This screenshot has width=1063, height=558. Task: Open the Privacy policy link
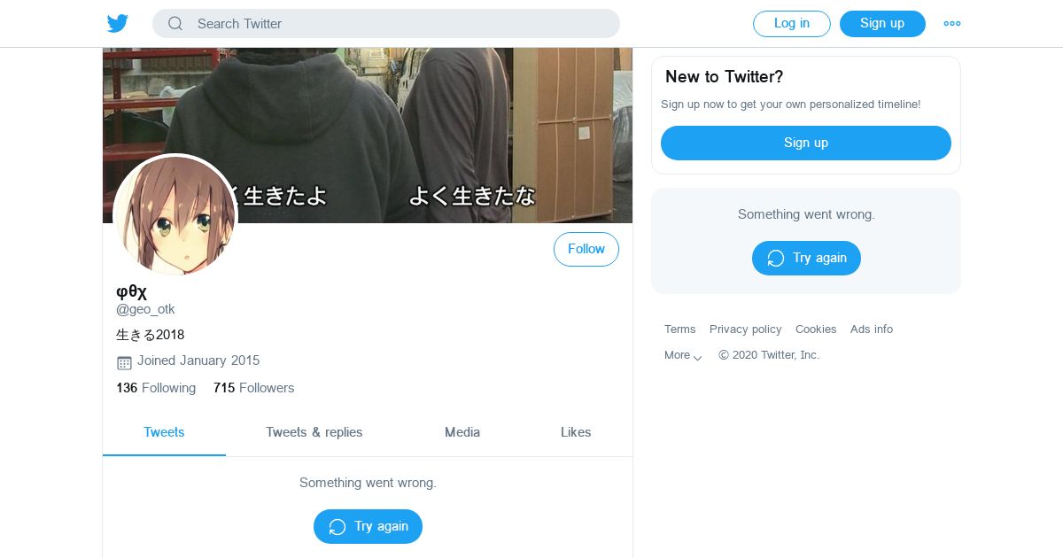(746, 329)
